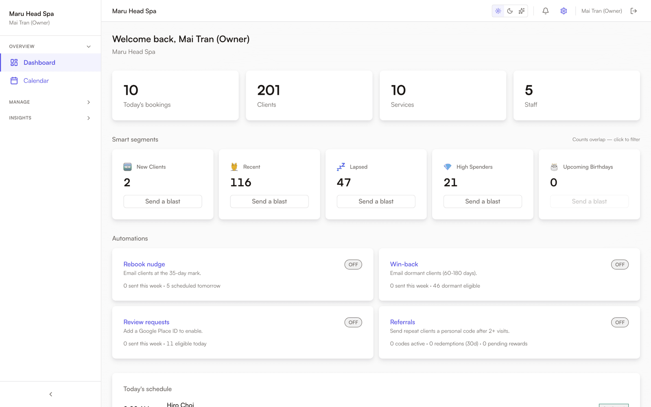Send a blast to Recent clients
Screen dimensions: 651x407
click(269, 201)
